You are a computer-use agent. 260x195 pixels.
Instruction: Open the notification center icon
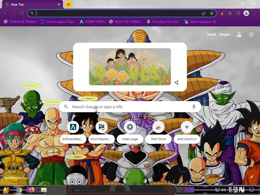[x=252, y=190]
